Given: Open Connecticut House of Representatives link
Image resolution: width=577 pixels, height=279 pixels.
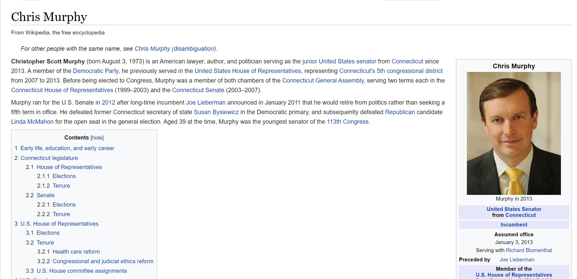Looking at the screenshot, I should 62,90.
